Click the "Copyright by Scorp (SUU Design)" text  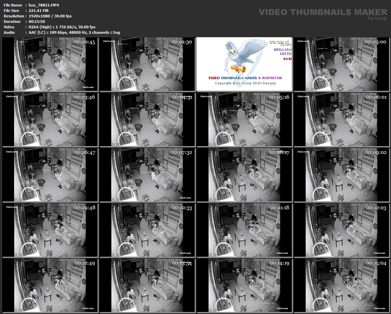[x=245, y=83]
